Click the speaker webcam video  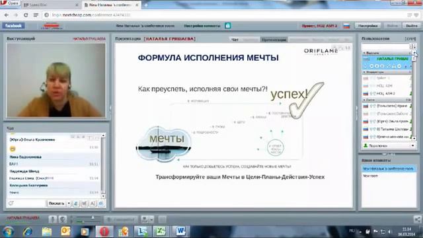click(x=56, y=80)
